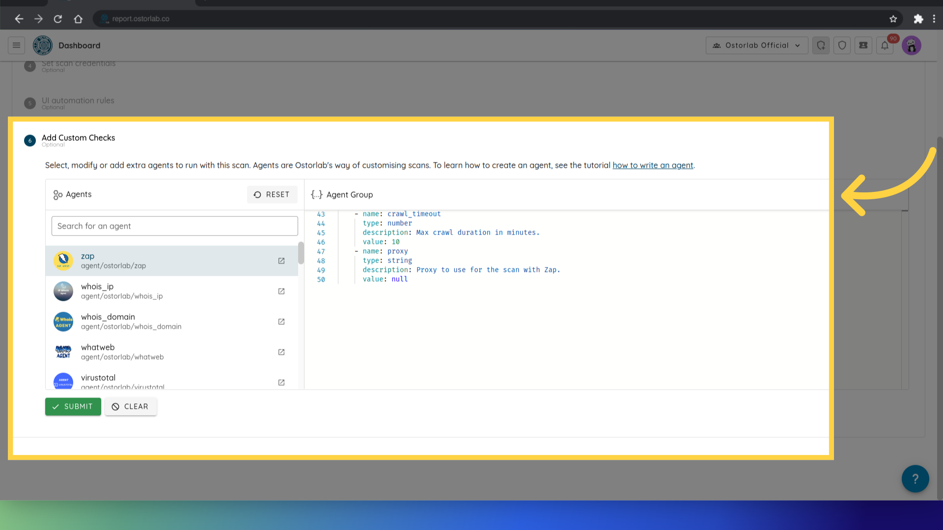The height and width of the screenshot is (530, 943).
Task: Open zap agent external link icon
Action: (x=281, y=261)
